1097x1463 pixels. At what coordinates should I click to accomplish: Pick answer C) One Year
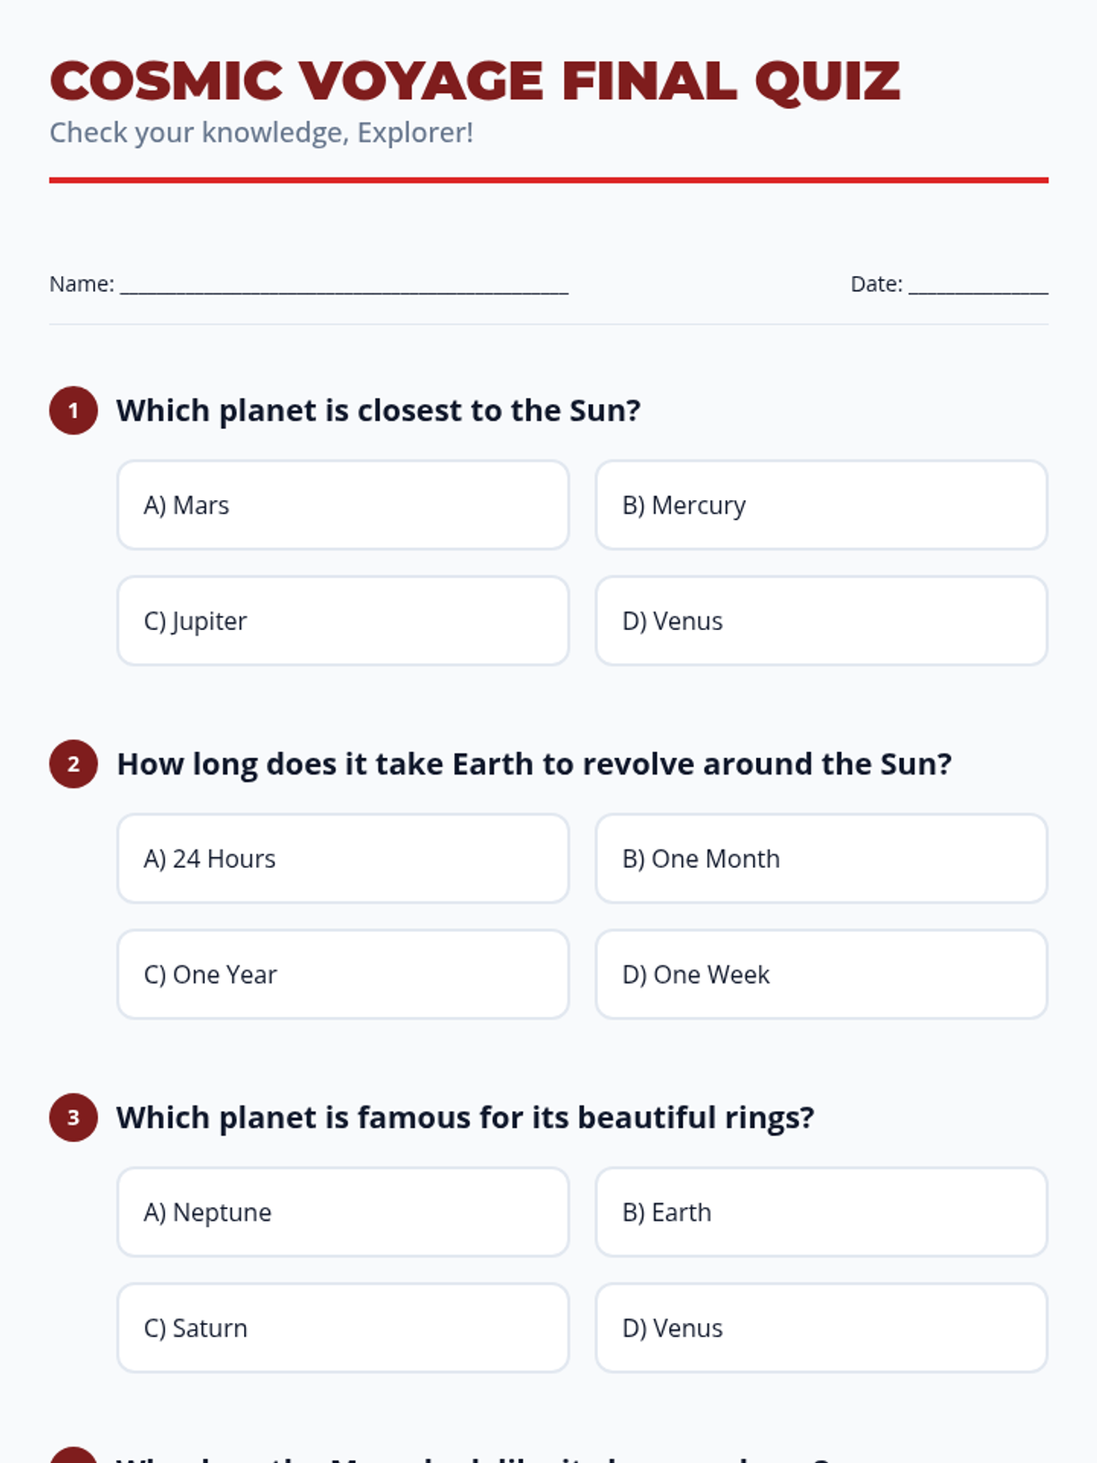[x=343, y=975]
